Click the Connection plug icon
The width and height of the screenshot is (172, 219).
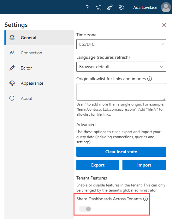[12, 53]
